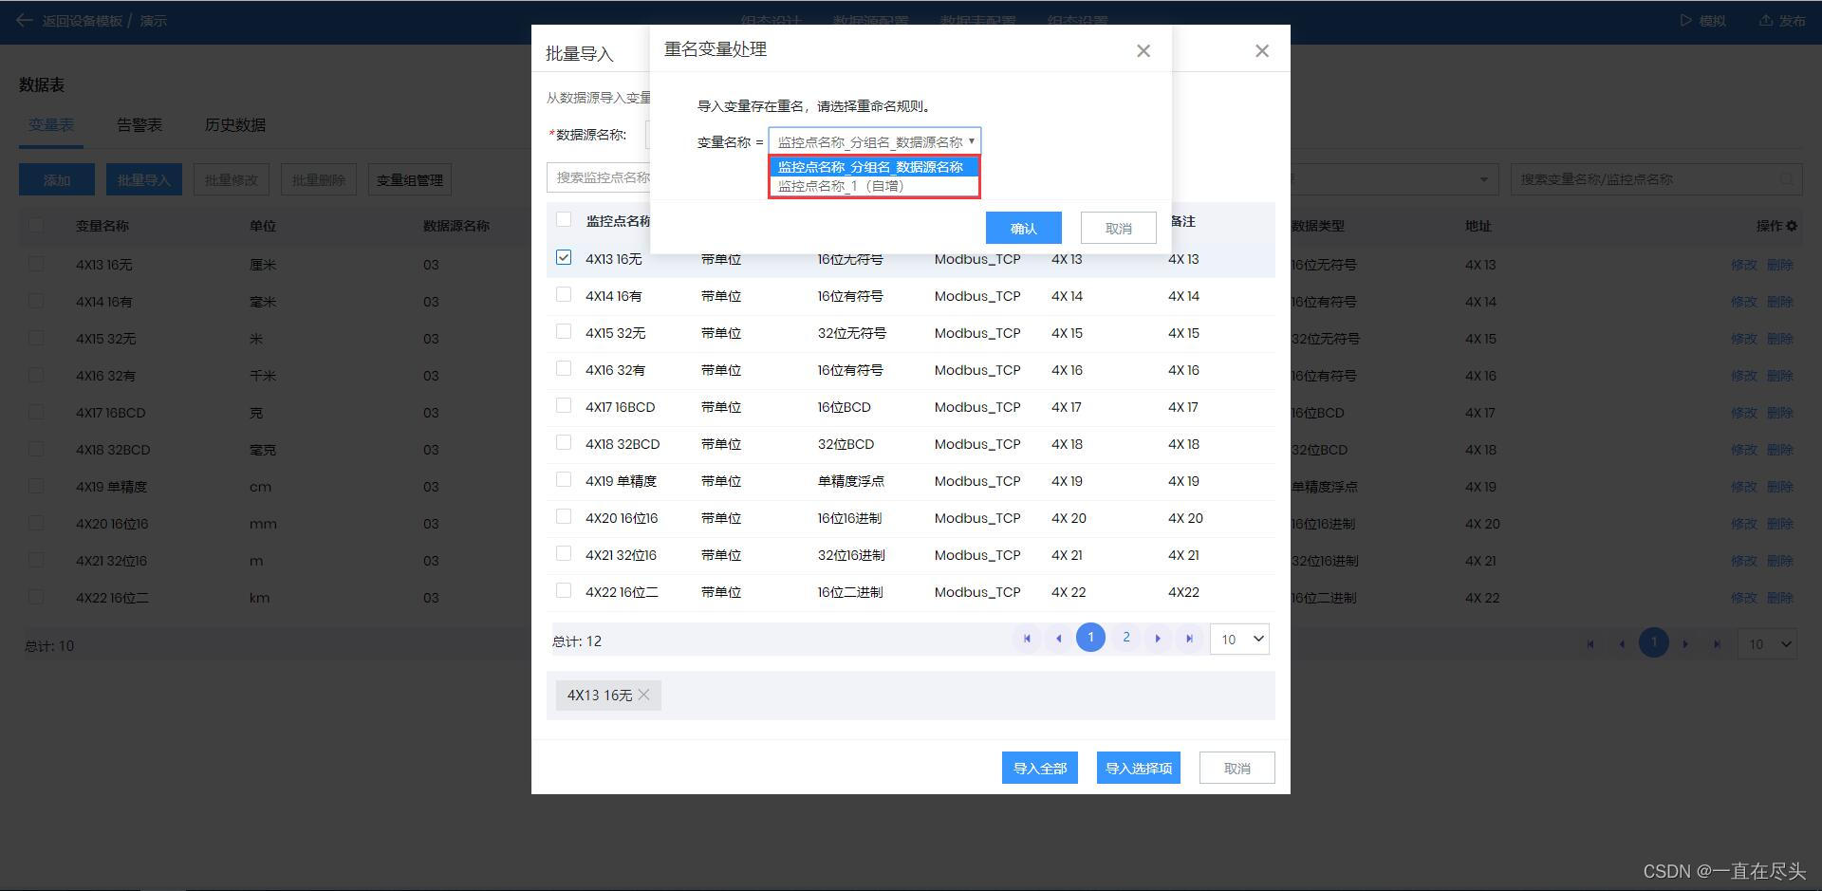Check the 4X19 单精度 row in import dialog
1822x891 pixels.
click(x=564, y=479)
